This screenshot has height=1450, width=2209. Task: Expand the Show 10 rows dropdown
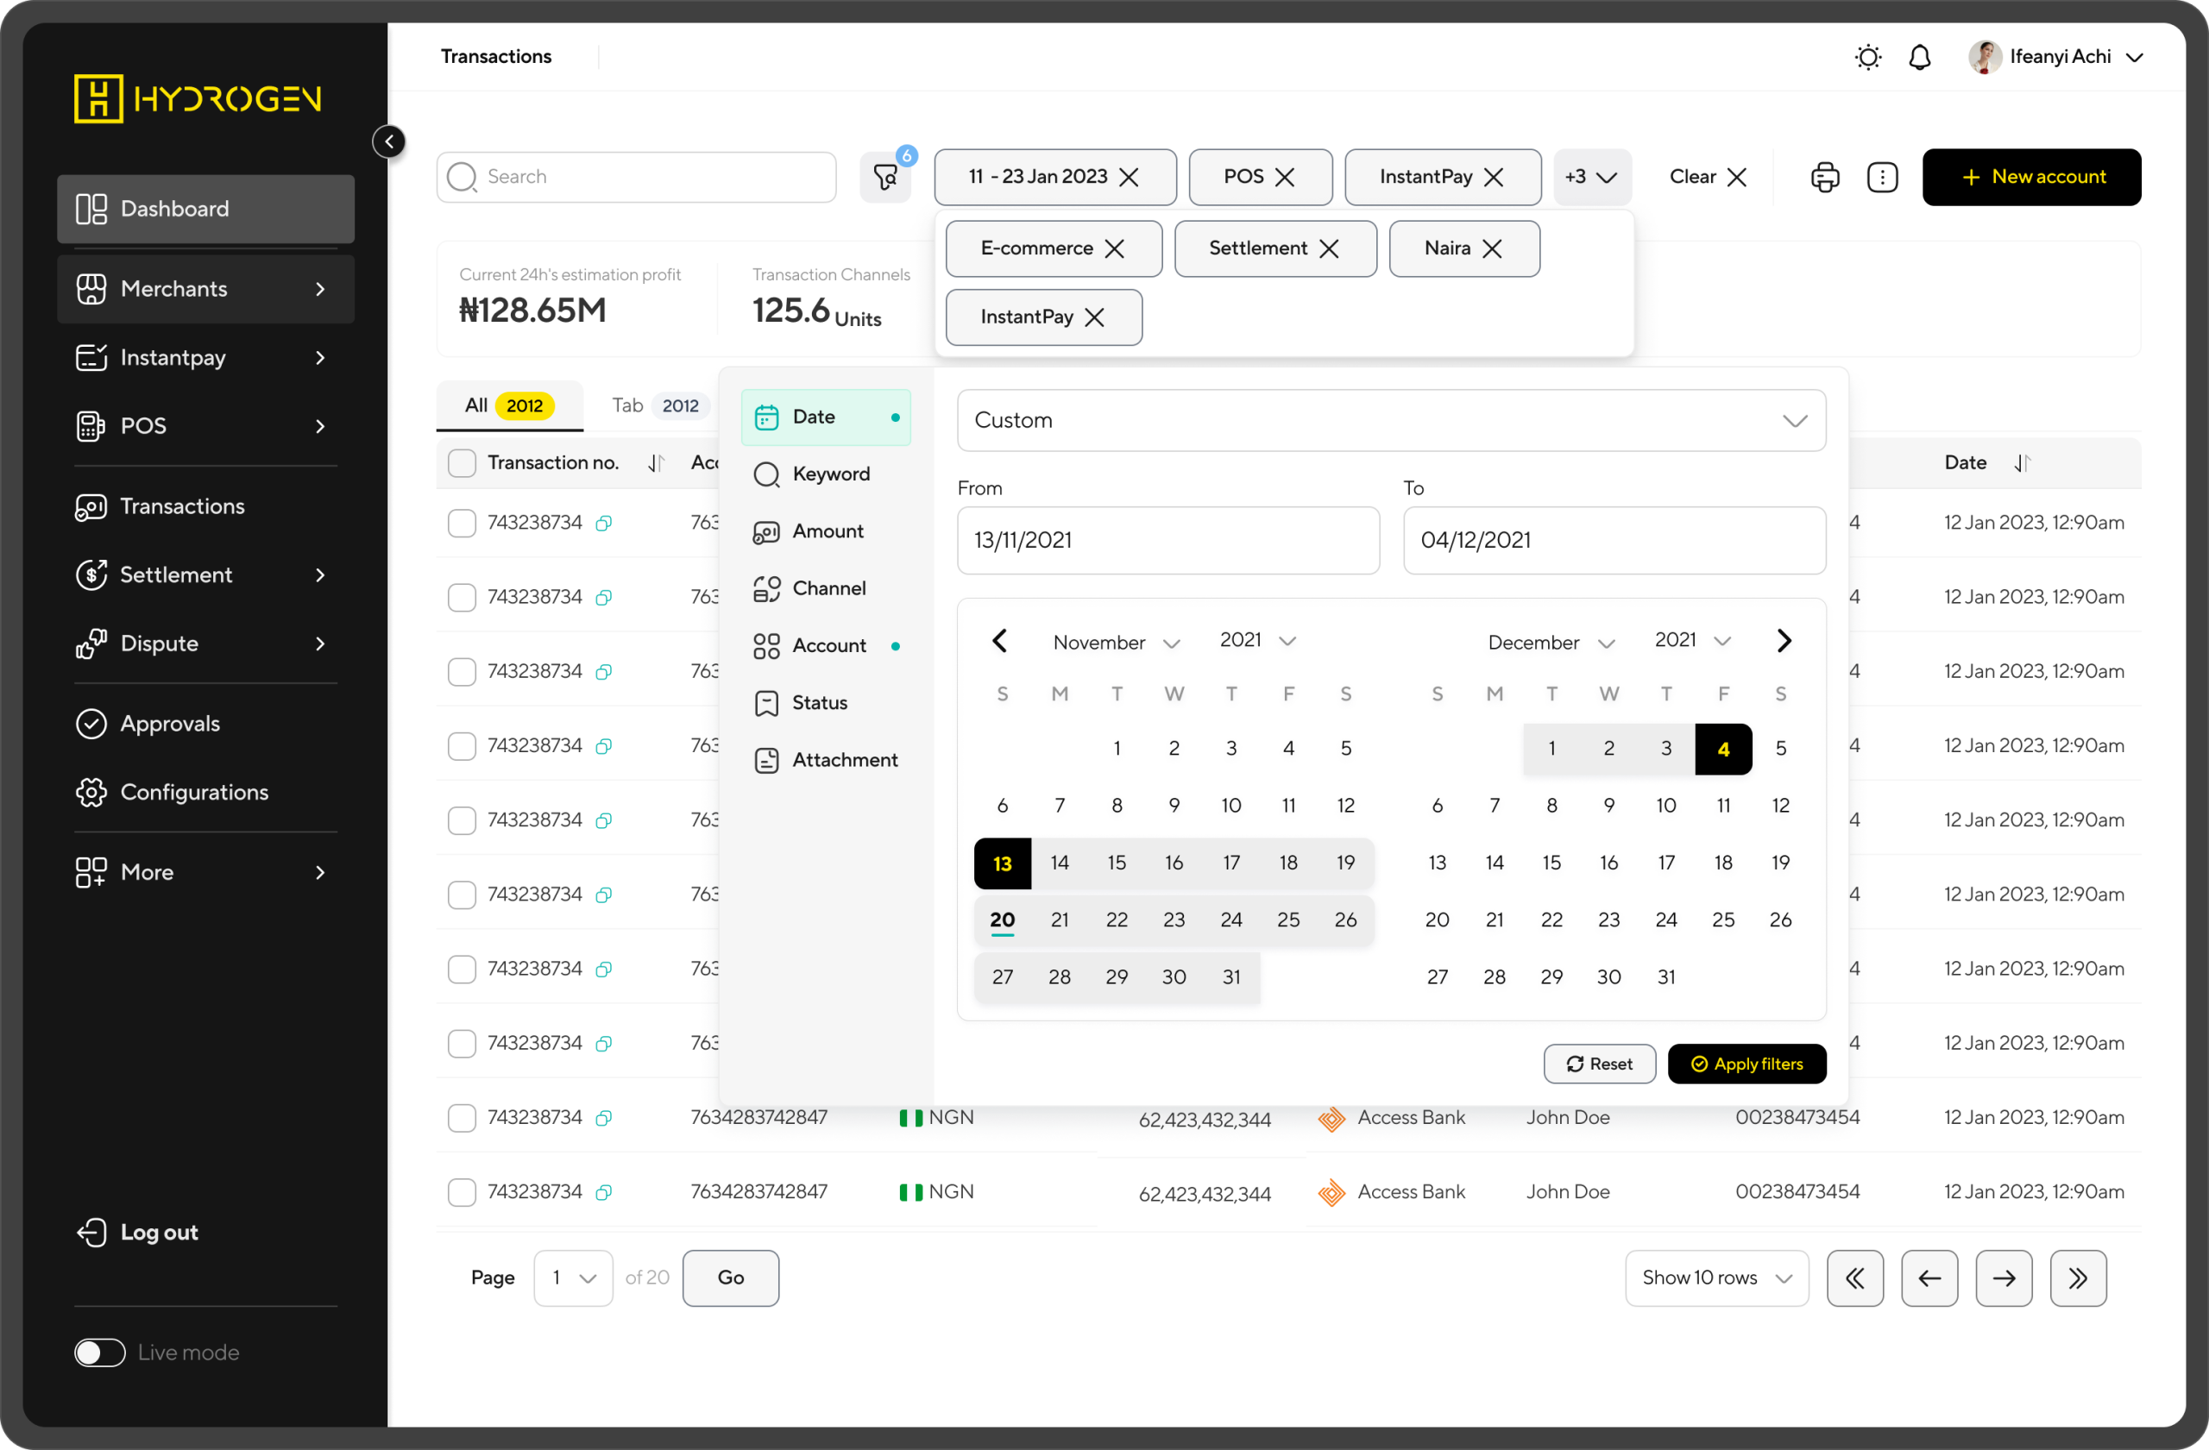click(1715, 1277)
